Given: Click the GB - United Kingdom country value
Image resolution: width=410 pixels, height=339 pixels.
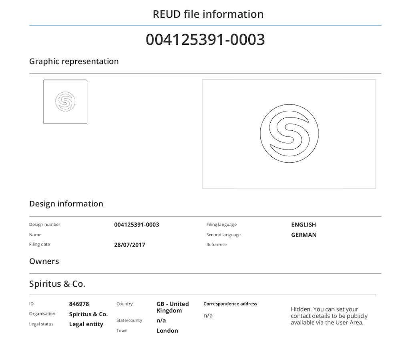Looking at the screenshot, I should click(172, 307).
